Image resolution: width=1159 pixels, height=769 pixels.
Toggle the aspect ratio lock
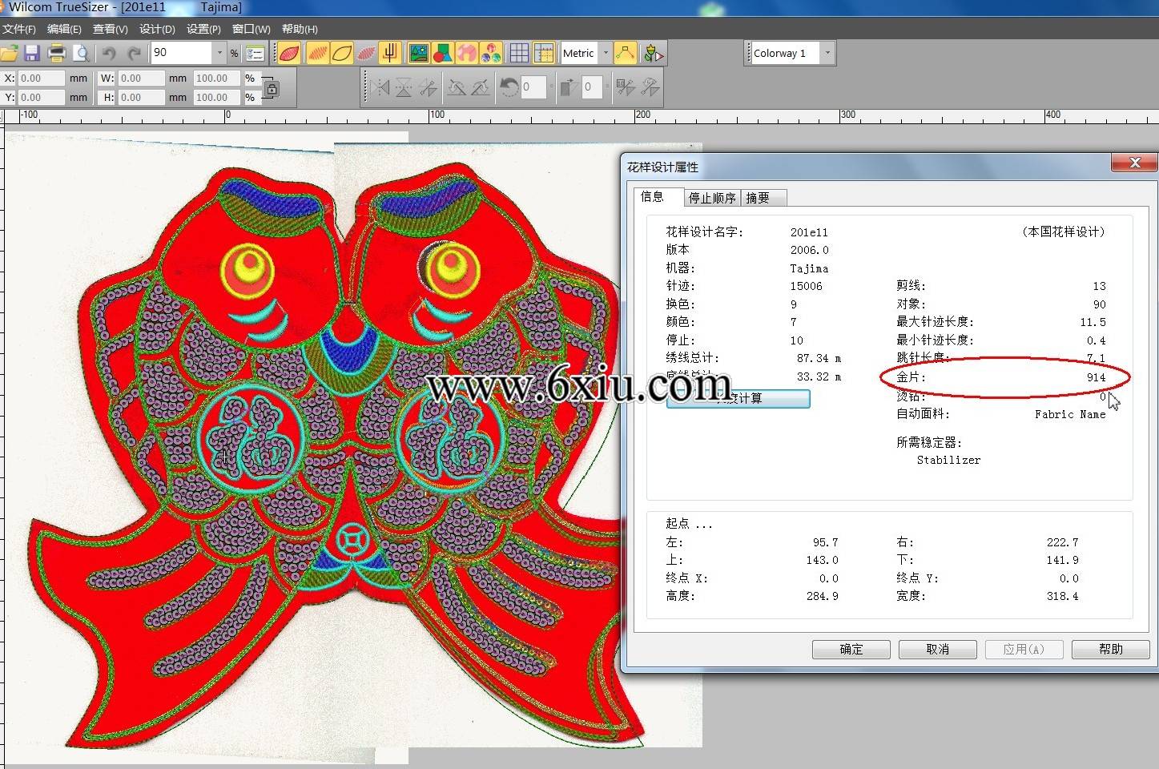coord(272,88)
